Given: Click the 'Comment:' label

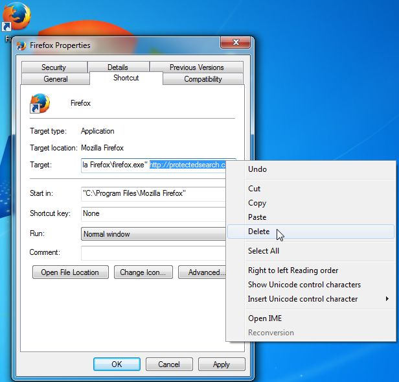Looking at the screenshot, I should (x=45, y=252).
